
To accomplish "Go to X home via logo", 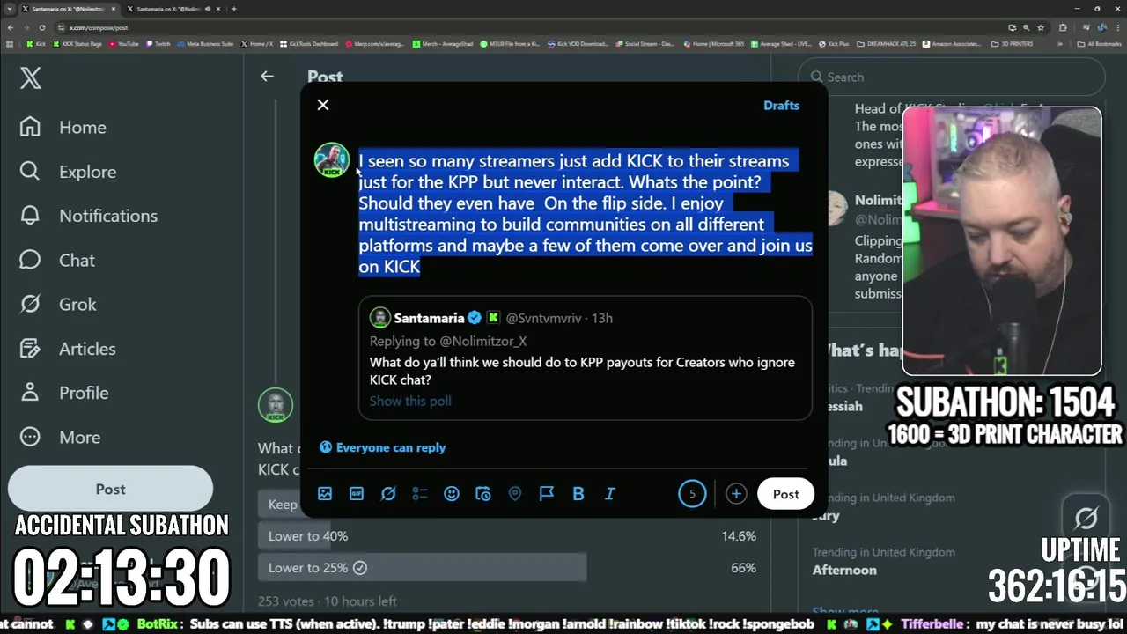I will tap(31, 77).
